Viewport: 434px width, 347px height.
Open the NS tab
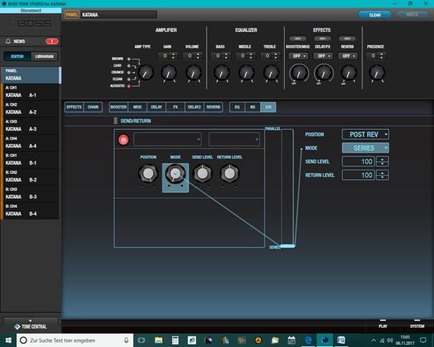tap(253, 107)
